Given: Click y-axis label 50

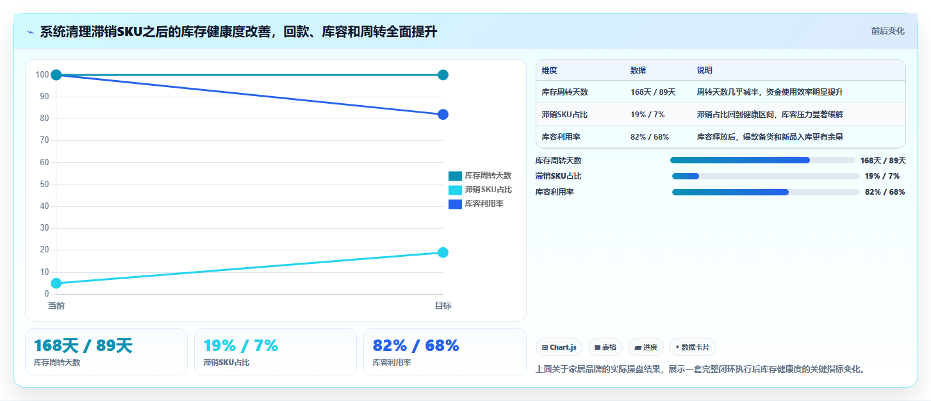Looking at the screenshot, I should (x=44, y=184).
